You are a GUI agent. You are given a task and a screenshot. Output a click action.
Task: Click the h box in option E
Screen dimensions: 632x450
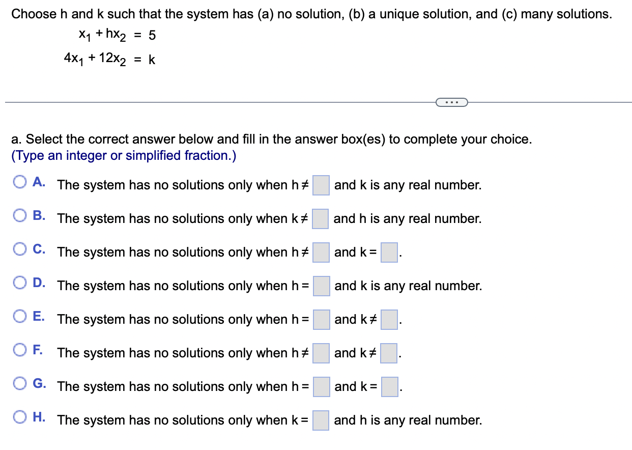coord(321,320)
